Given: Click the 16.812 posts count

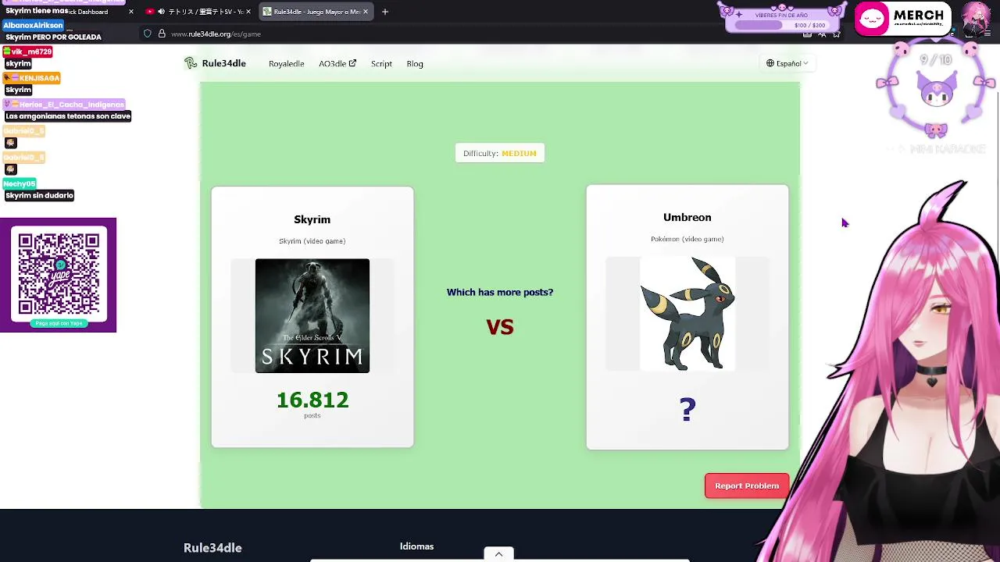Looking at the screenshot, I should (312, 400).
